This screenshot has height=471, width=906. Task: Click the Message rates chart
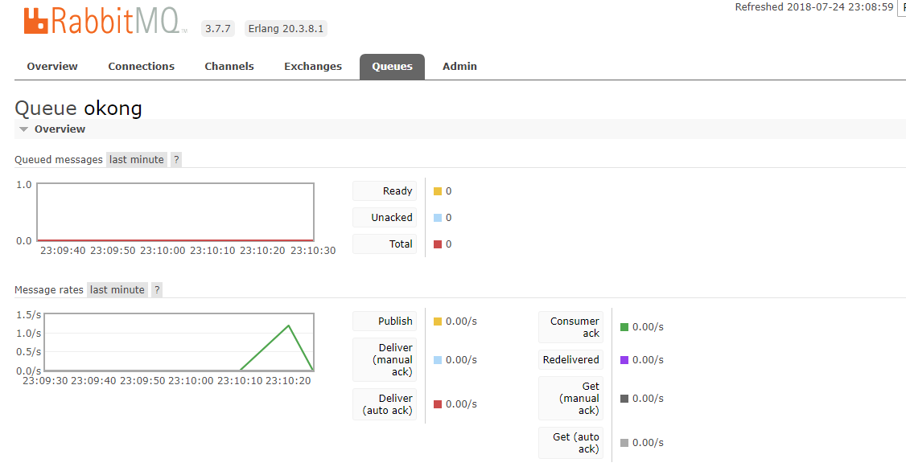click(179, 342)
